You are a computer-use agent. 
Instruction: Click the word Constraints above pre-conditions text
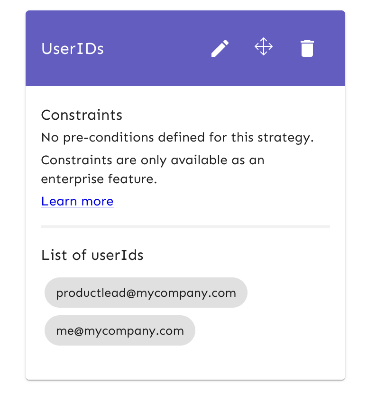82,115
